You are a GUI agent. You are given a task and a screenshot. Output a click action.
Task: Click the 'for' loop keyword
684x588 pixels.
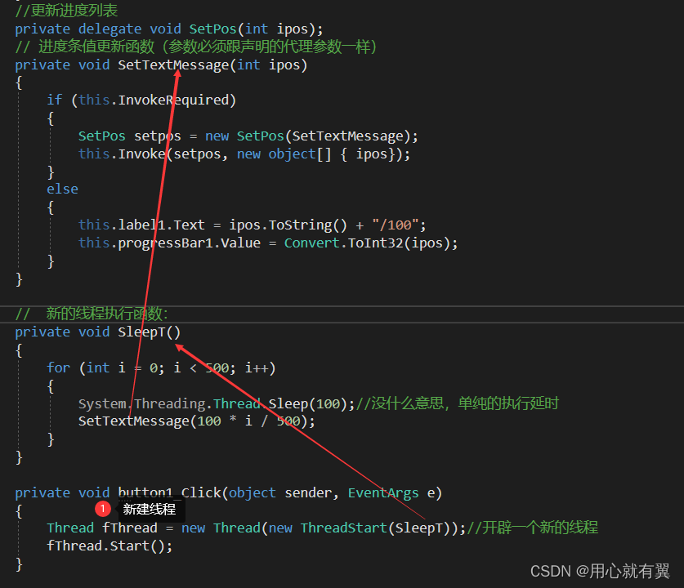click(58, 367)
